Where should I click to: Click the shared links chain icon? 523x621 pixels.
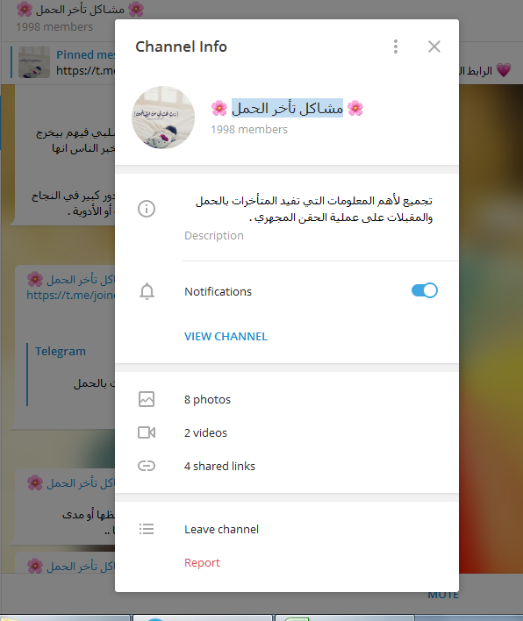147,466
